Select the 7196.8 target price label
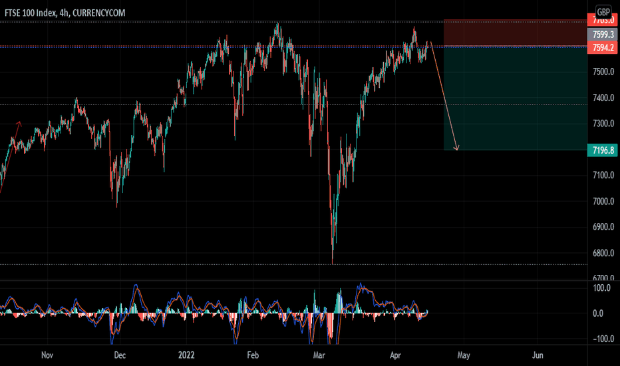The width and height of the screenshot is (620, 366). pos(602,150)
